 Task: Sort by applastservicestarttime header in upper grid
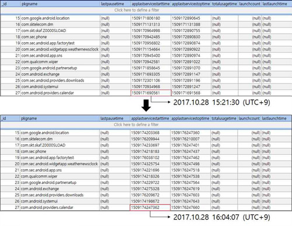pos(151,4)
